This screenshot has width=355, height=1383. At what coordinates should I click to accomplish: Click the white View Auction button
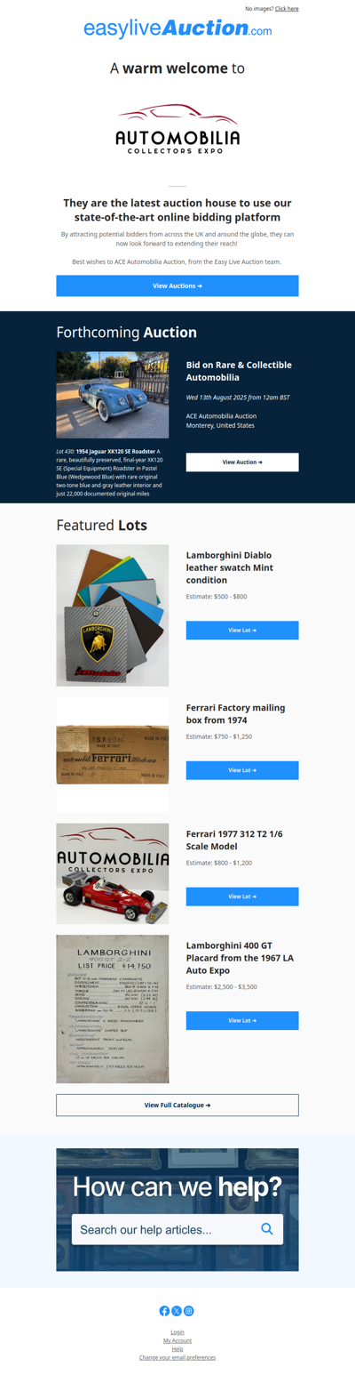point(242,462)
